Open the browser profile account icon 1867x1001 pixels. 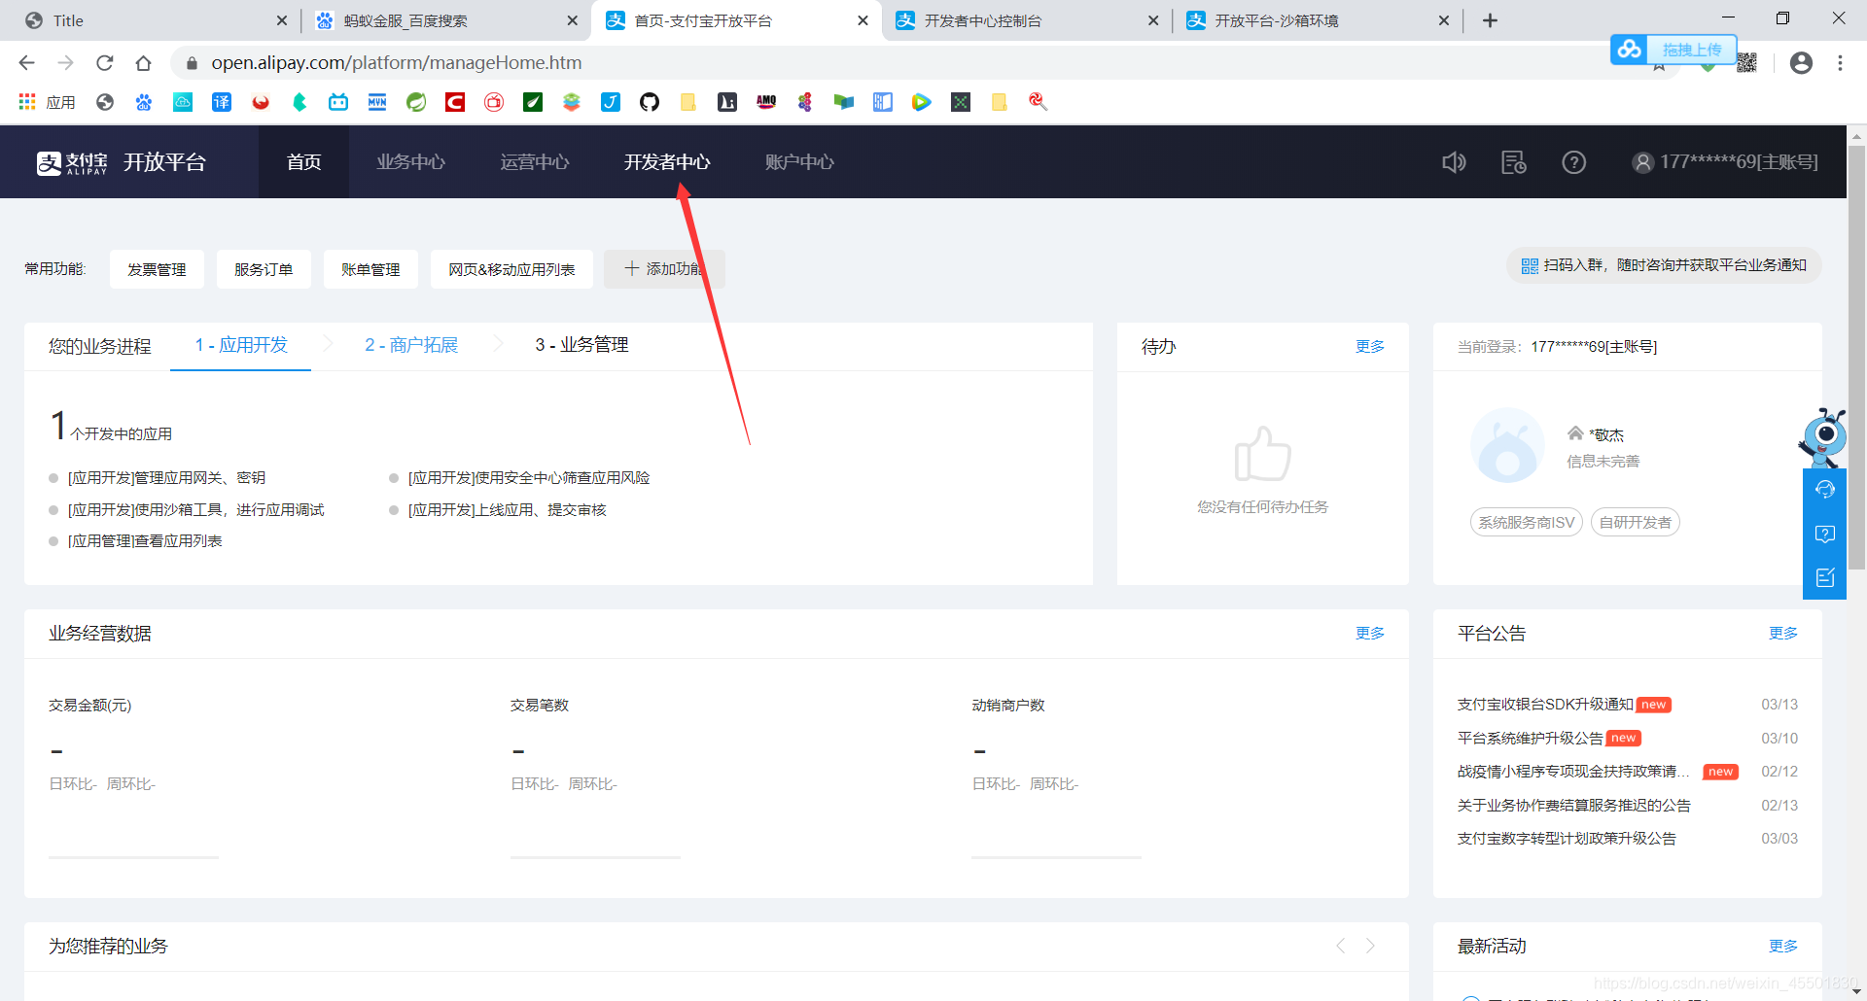coord(1801,63)
